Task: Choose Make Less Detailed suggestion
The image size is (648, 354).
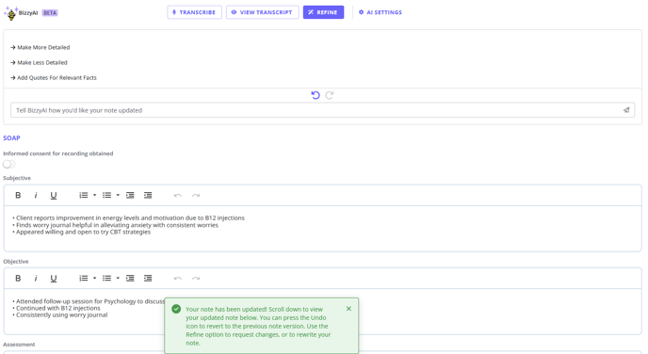Action: click(39, 63)
